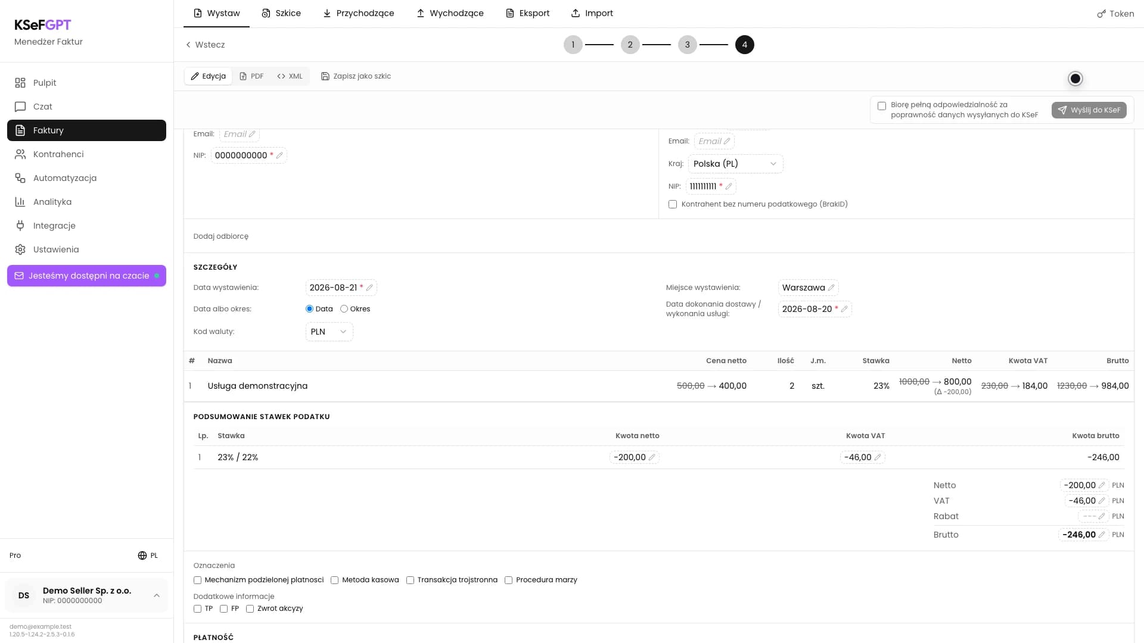
Task: Edit Miejsce wystawienia Warszawa pencil icon
Action: click(831, 288)
